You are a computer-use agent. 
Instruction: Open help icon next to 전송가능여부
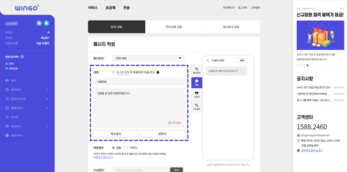pos(22,57)
